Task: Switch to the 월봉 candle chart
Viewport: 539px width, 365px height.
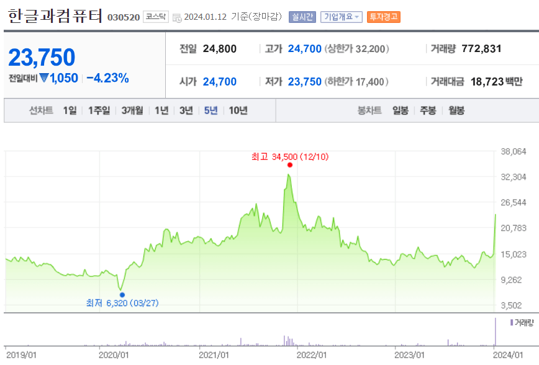Action: [x=456, y=110]
